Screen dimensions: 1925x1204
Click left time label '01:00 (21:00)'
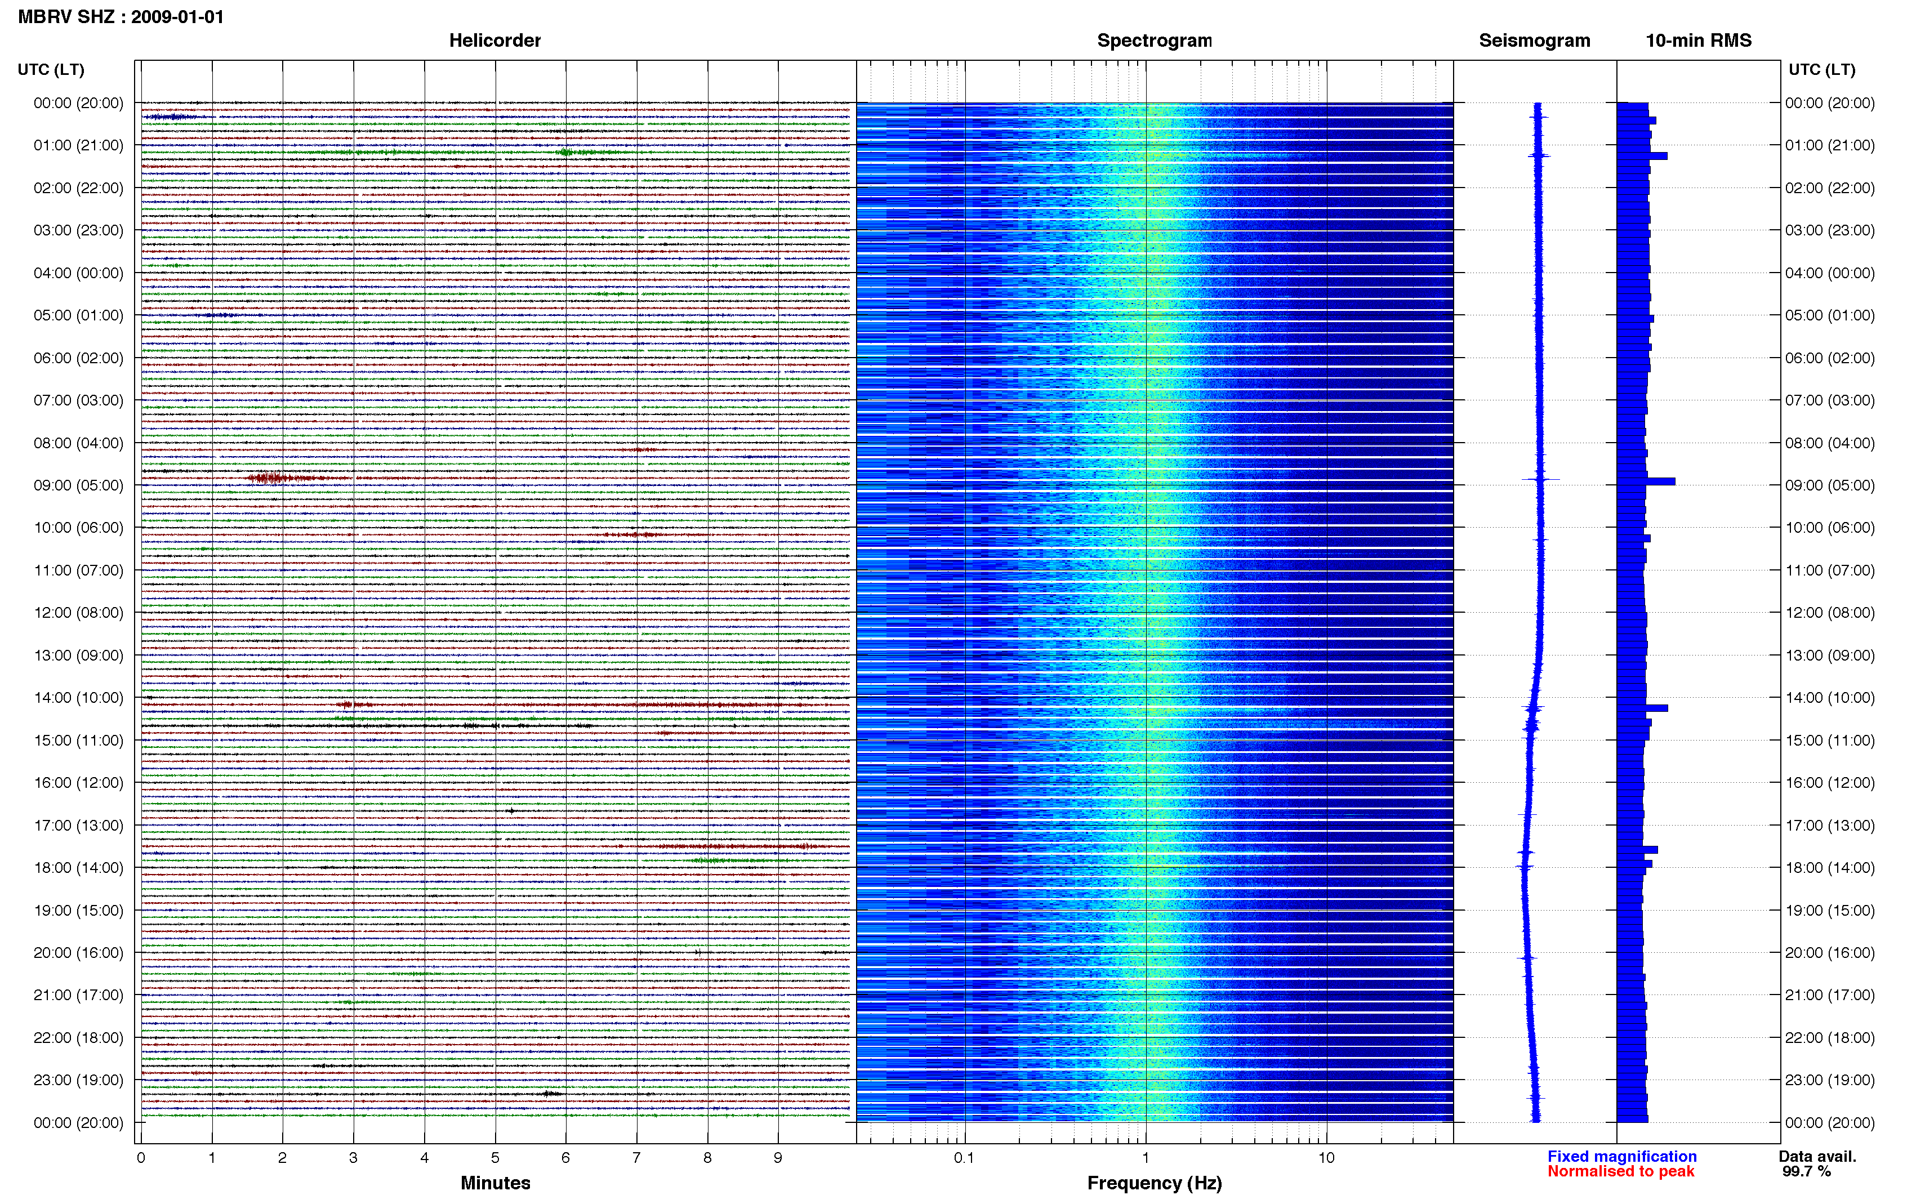point(78,145)
